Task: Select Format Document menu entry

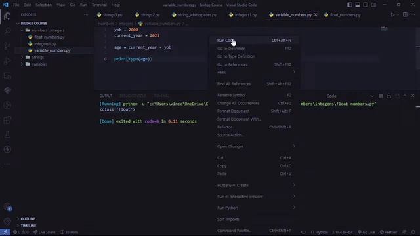Action: tap(254, 111)
